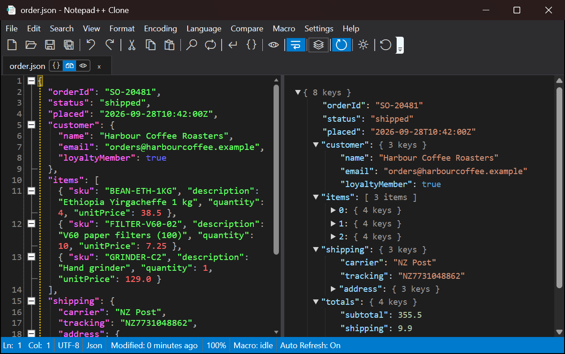Close the order.json tab

(x=99, y=66)
